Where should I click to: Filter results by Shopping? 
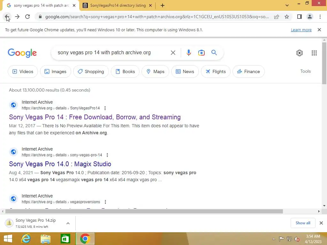click(91, 71)
